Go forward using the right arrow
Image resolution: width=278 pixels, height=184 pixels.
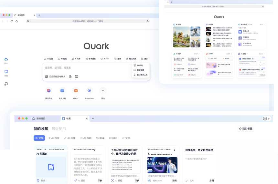point(7,21)
